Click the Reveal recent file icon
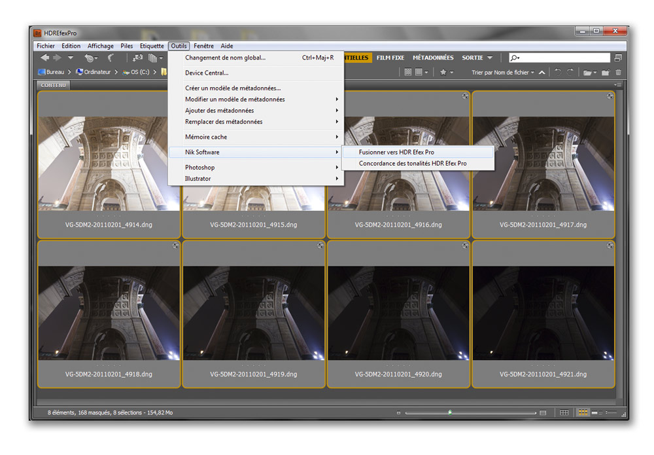The image size is (654, 455). coord(90,58)
